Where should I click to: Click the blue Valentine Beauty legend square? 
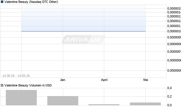[x=2, y=2]
